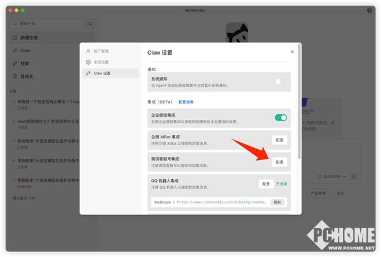Click the 自动化 clock icon in the sidebar
The width and height of the screenshot is (381, 257).
15,77
